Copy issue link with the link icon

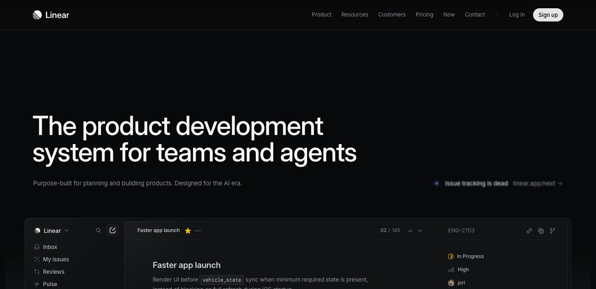pos(529,231)
